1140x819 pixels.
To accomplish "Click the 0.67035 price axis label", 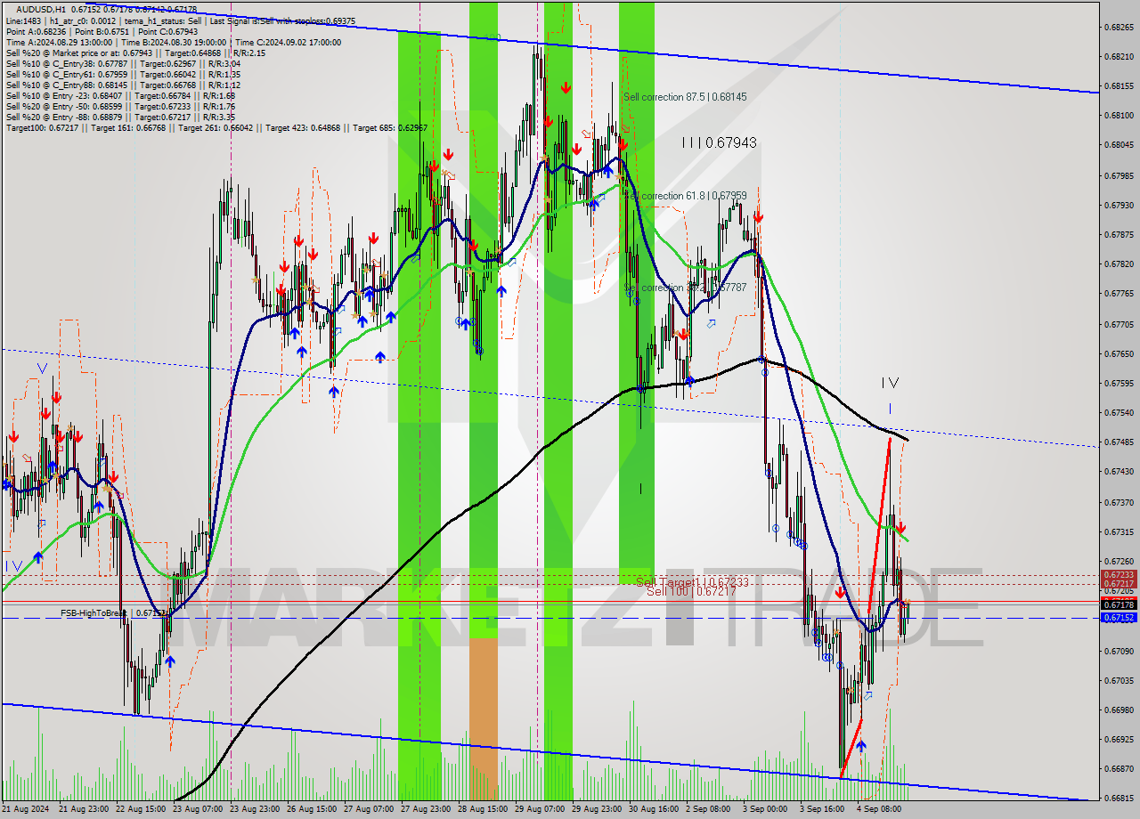I will [x=1119, y=681].
